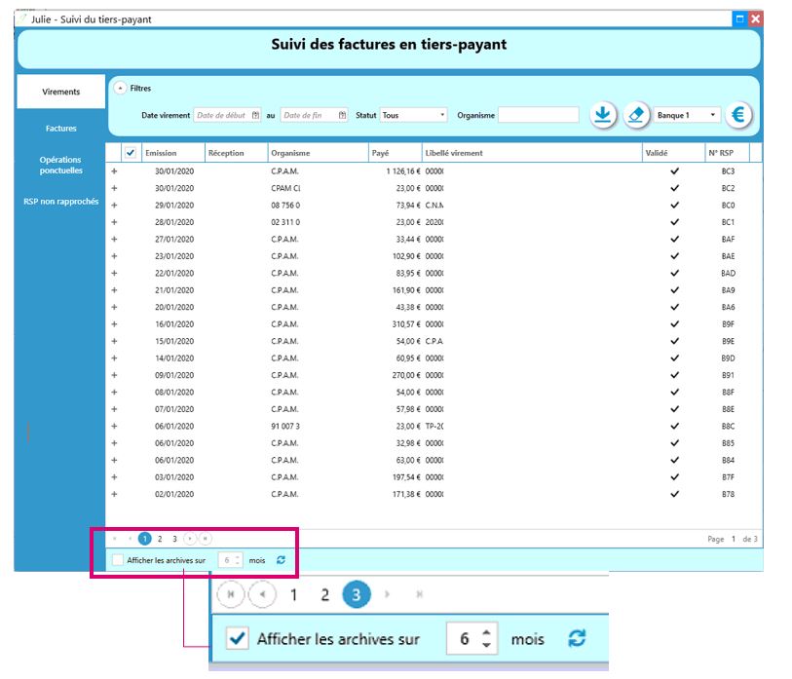Viewport: 792px width, 679px height.
Task: Select the 1 126,16 € amount cell
Action: pos(403,171)
